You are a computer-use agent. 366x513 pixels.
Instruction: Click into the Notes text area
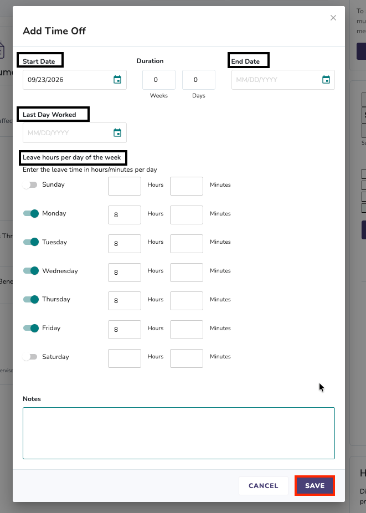coord(179,433)
